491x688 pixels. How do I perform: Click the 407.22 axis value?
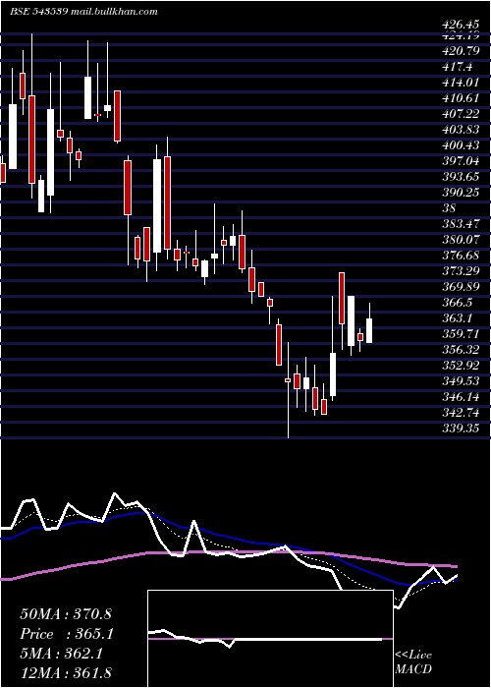[x=461, y=114]
